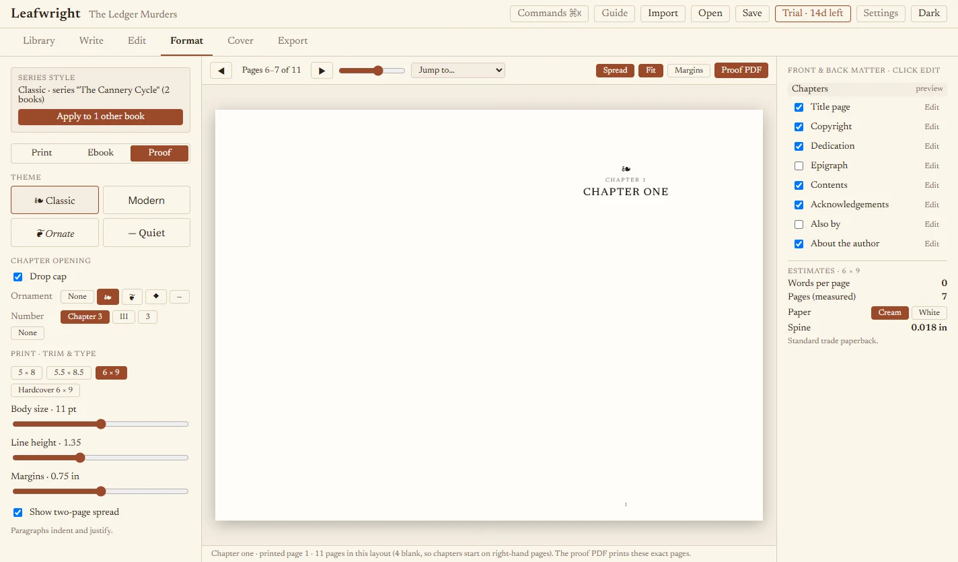The height and width of the screenshot is (562, 958).
Task: Choose Hardcover 6 × 9 trim
Action: point(46,390)
